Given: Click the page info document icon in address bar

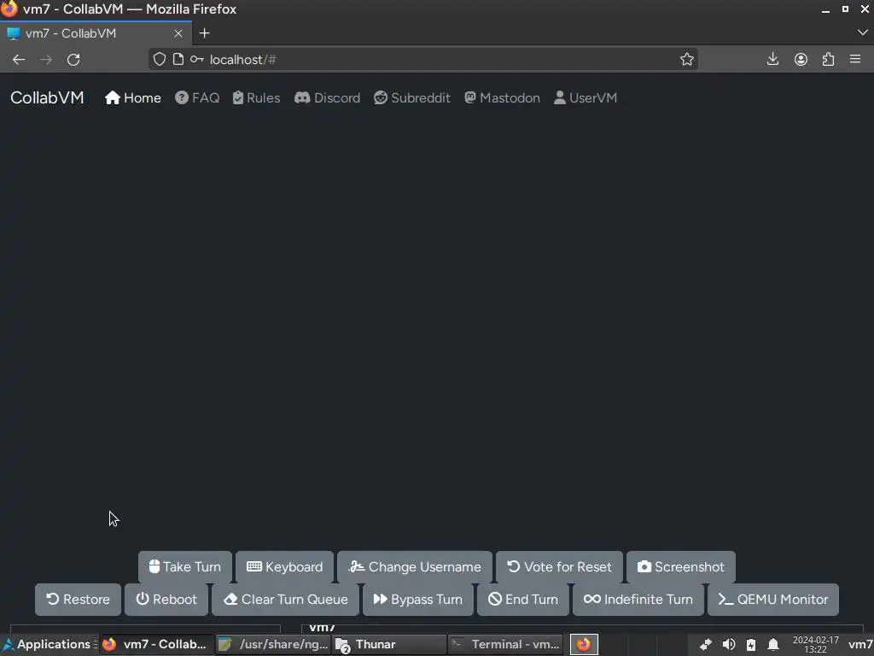Looking at the screenshot, I should pyautogui.click(x=178, y=59).
